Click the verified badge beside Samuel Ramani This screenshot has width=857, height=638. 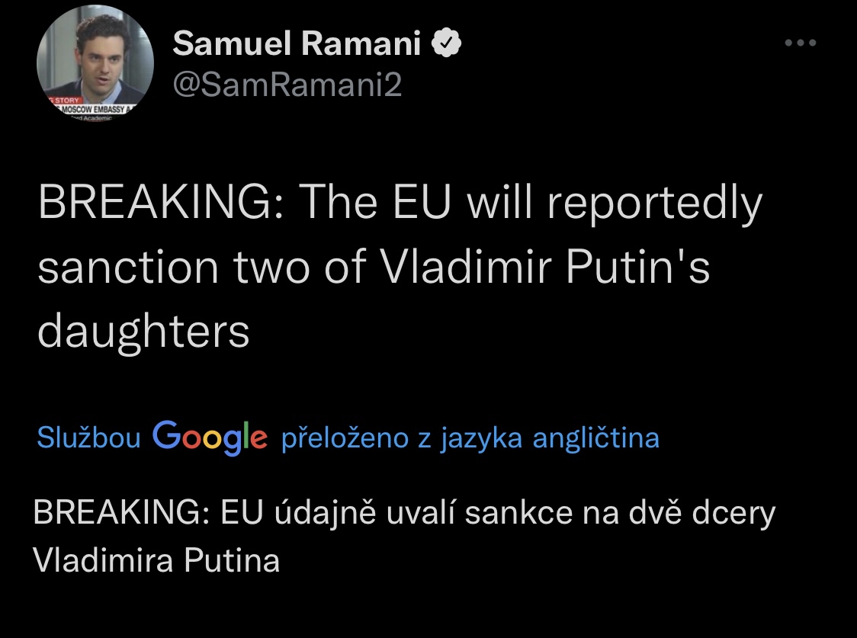pyautogui.click(x=447, y=46)
